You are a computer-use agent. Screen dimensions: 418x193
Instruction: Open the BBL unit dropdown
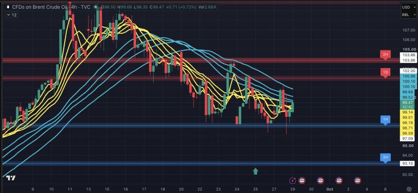tap(409, 15)
